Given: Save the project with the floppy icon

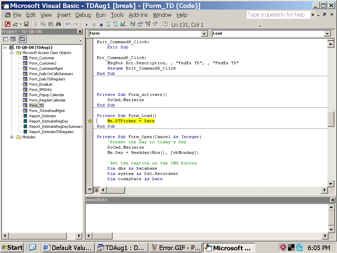Looking at the screenshot, I should (26, 24).
